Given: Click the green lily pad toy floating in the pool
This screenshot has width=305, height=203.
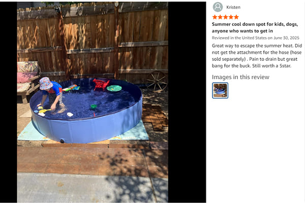Looking at the screenshot, I should tap(114, 88).
